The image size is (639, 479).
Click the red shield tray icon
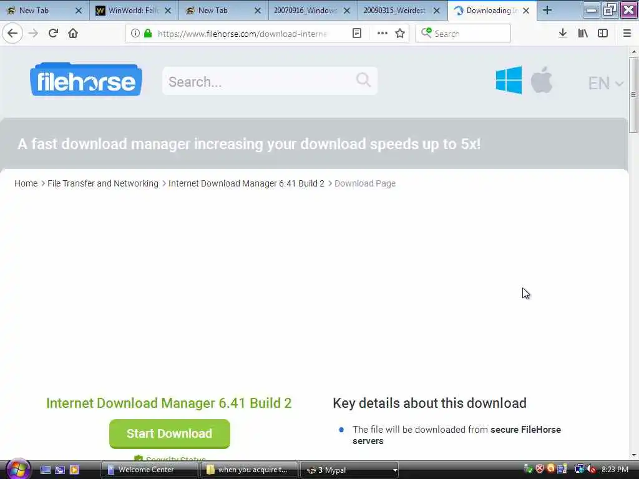click(540, 469)
